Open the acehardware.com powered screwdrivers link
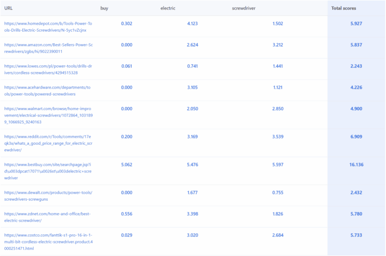Image resolution: width=386 pixels, height=256 pixels. [47, 91]
